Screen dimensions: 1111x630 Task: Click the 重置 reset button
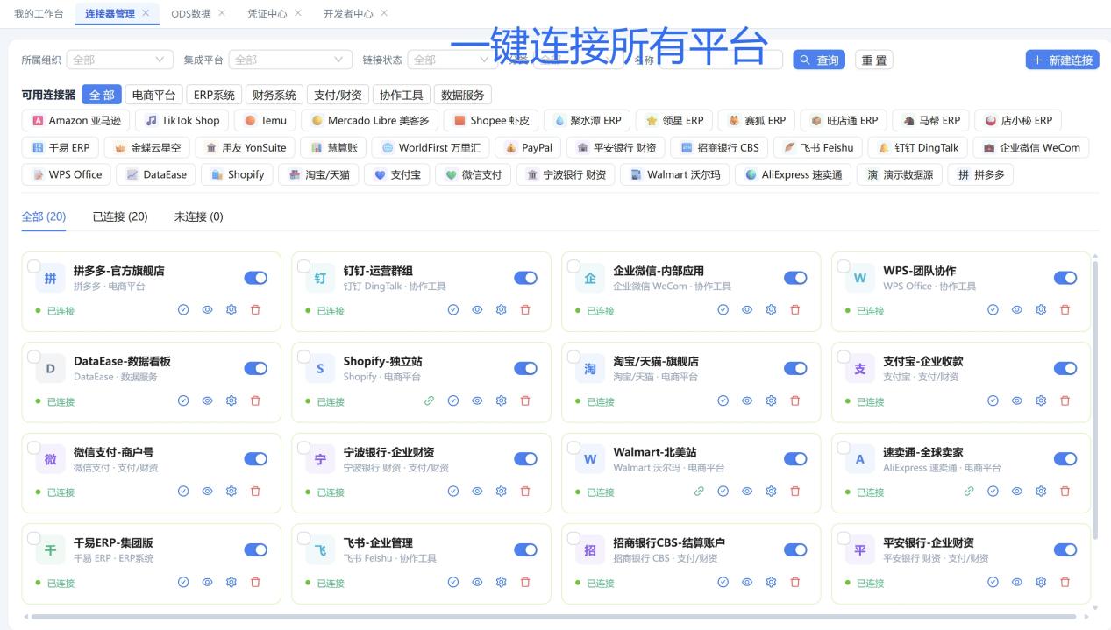coord(874,60)
